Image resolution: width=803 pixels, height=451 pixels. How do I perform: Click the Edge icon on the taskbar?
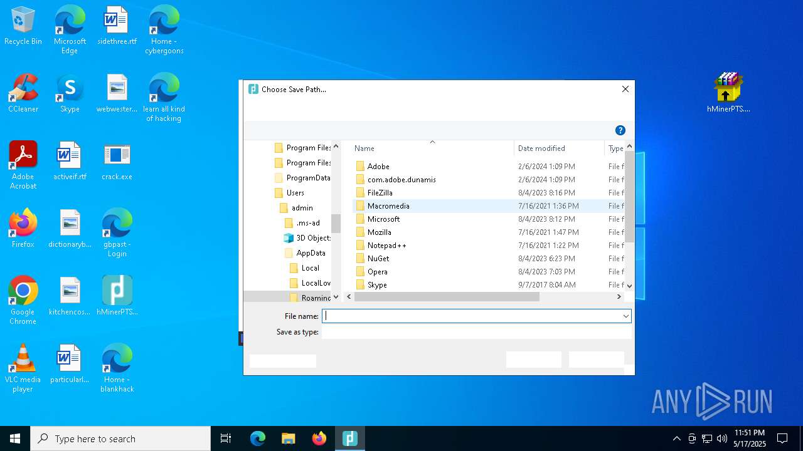(258, 438)
